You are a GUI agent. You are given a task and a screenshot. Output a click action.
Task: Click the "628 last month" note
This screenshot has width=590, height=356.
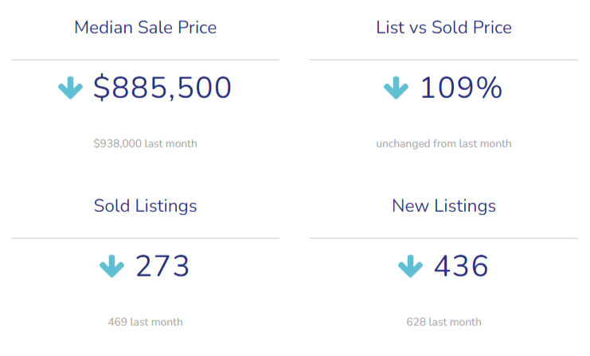443,323
